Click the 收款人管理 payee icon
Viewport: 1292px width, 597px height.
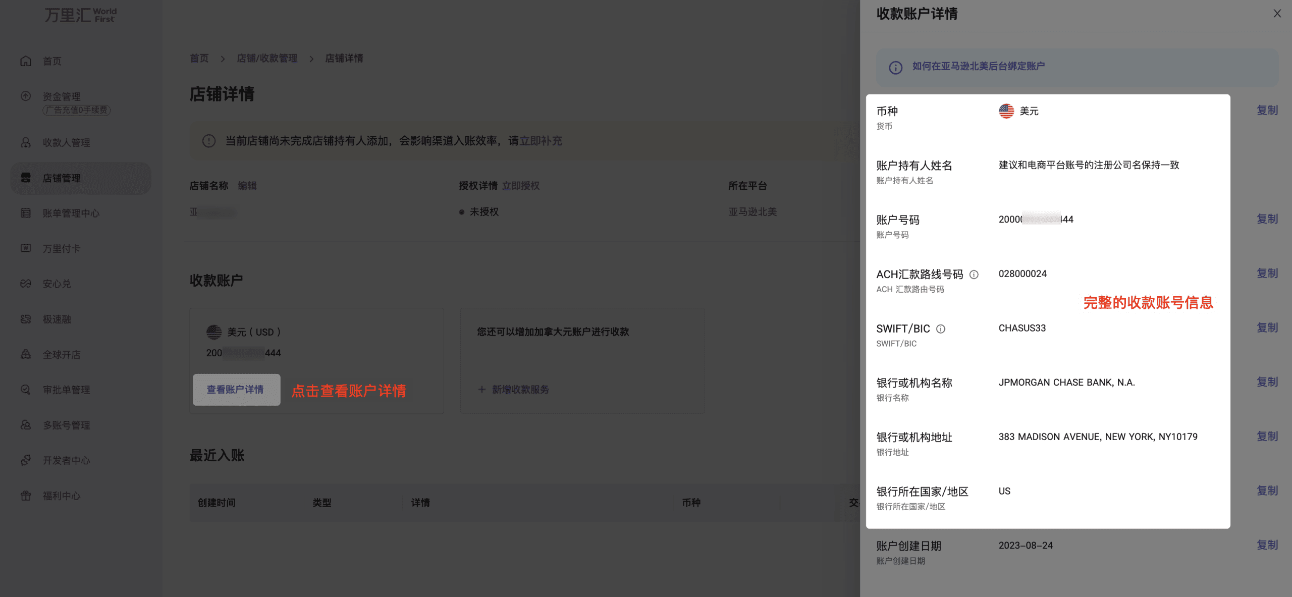[26, 143]
